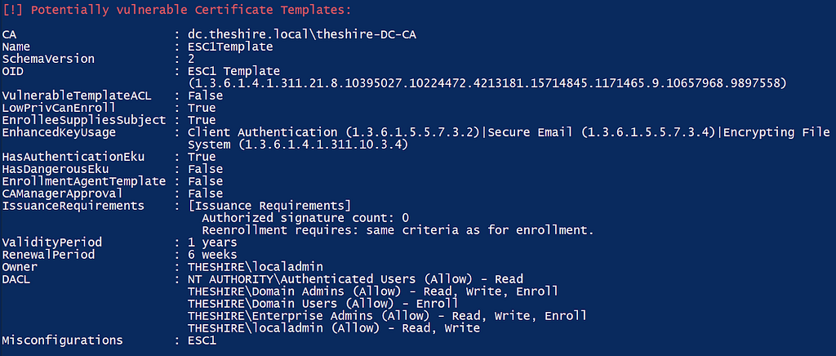Viewport: 836px width, 356px height.
Task: Select the ESC1Template name value
Action: point(230,47)
